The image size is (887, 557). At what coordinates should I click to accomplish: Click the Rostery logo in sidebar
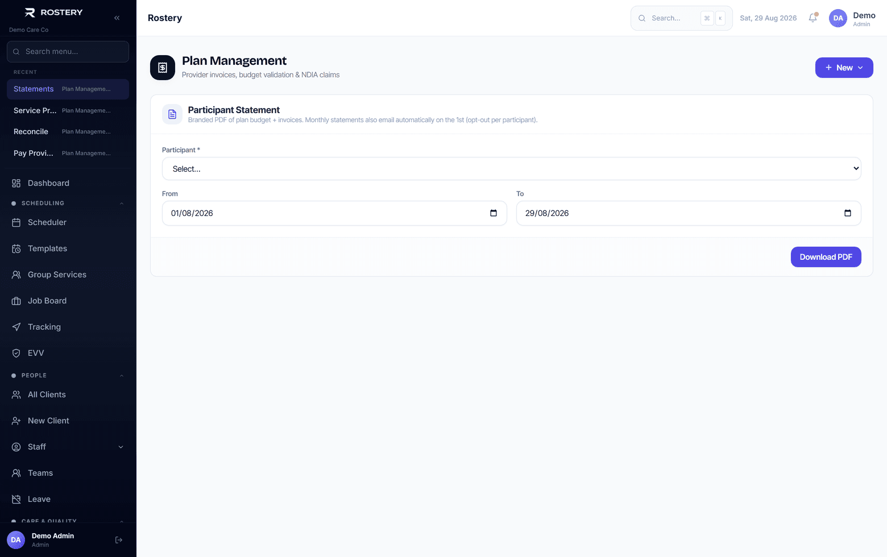click(54, 13)
